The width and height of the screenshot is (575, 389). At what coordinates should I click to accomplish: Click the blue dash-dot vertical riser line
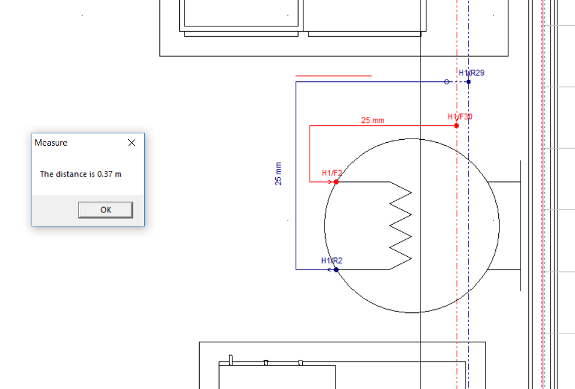point(468,220)
